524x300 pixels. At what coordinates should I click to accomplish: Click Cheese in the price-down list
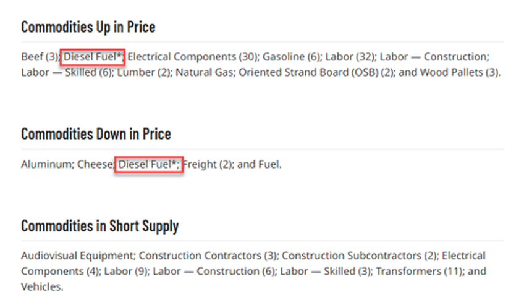[95, 164]
